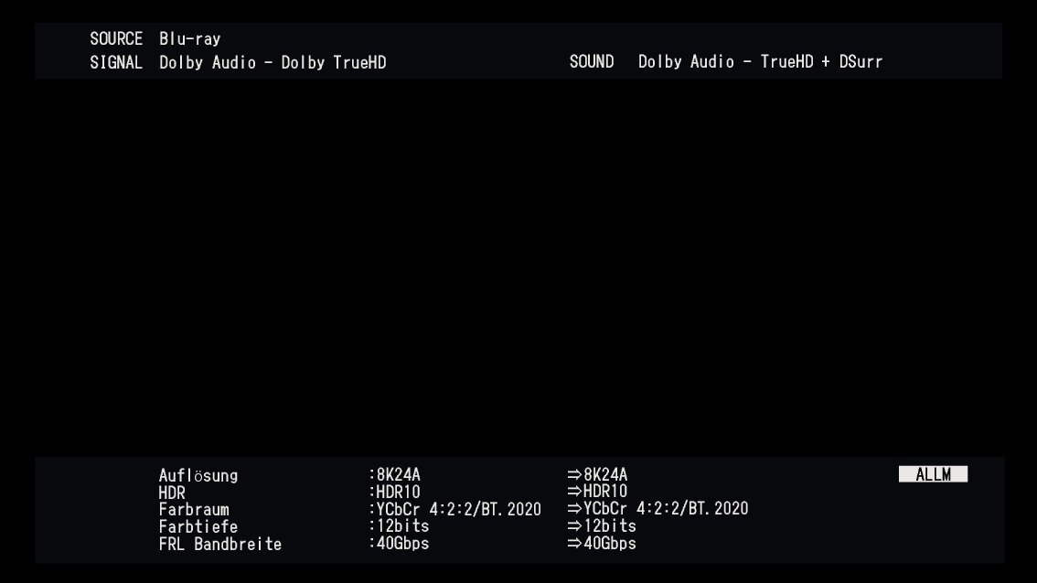Click the SOUND label

[592, 62]
